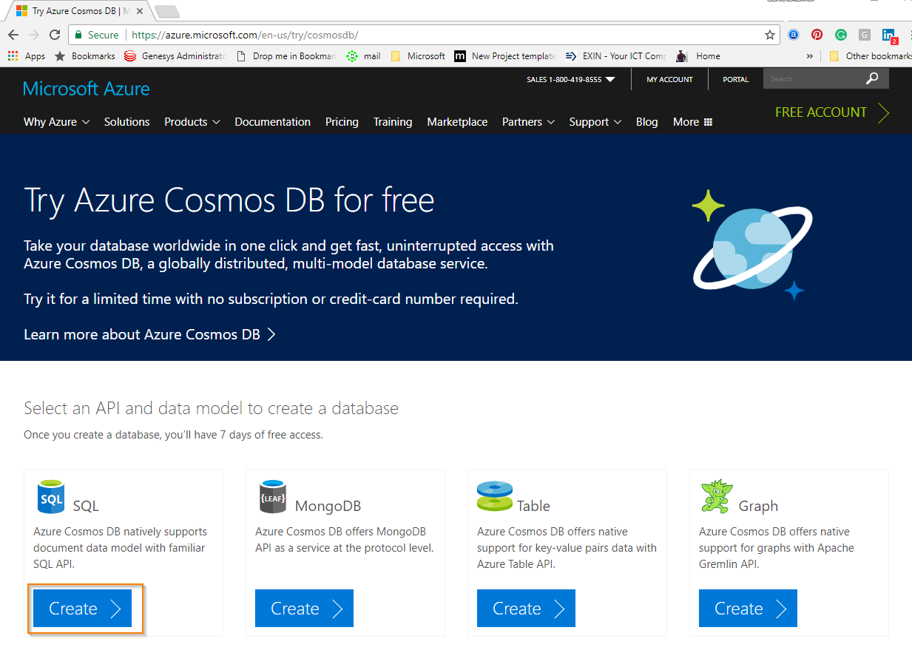The image size is (912, 650).
Task: Open Learn more about Azure Cosmos DB
Action: (x=149, y=334)
